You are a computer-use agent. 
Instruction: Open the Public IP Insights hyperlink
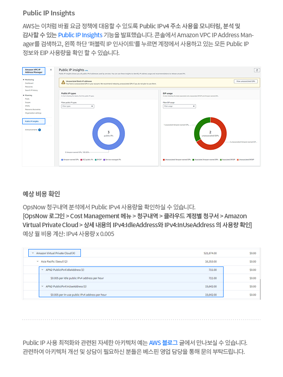[x=80, y=35]
